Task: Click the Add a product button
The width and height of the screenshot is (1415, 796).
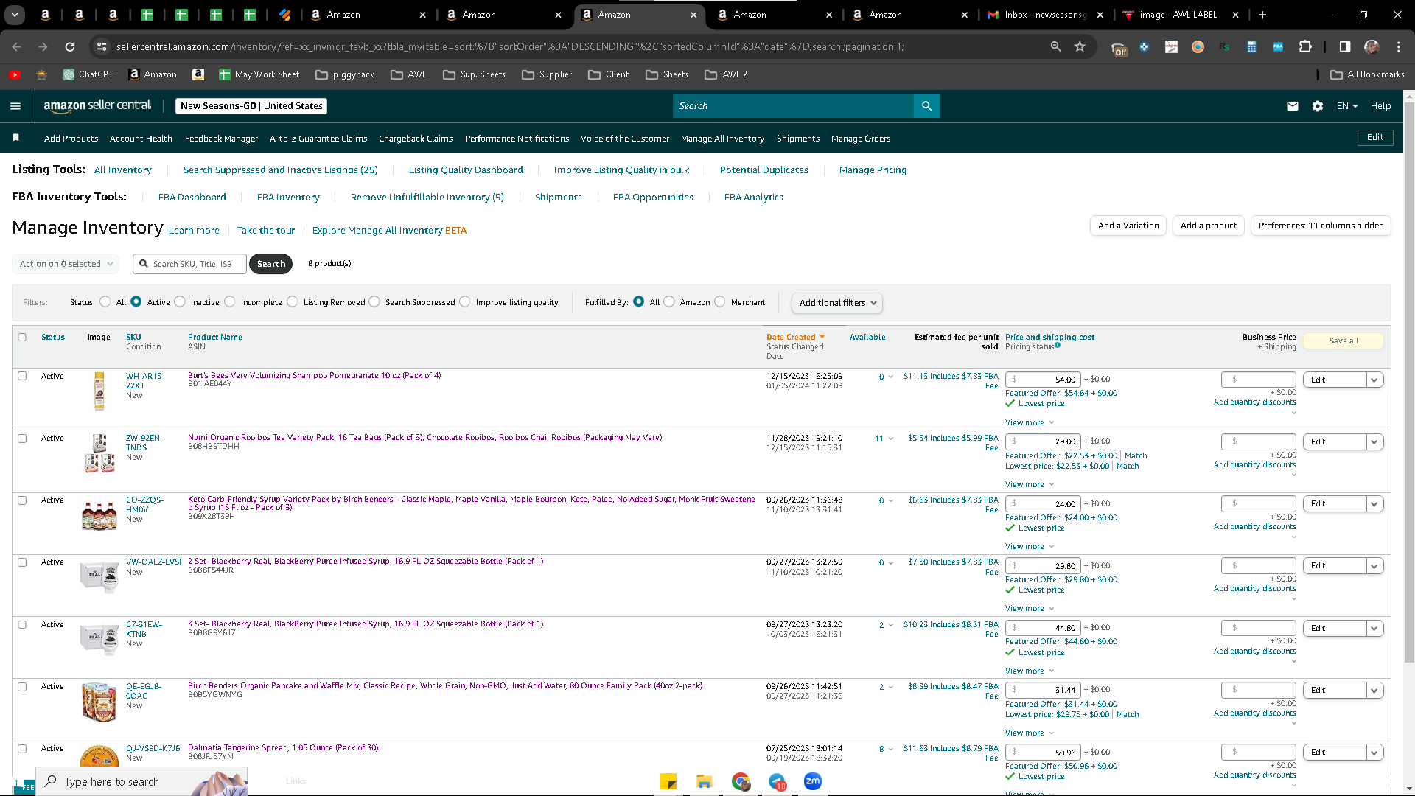Action: coord(1209,226)
